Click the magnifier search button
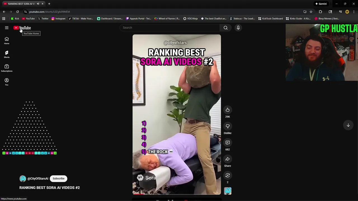 [226, 28]
